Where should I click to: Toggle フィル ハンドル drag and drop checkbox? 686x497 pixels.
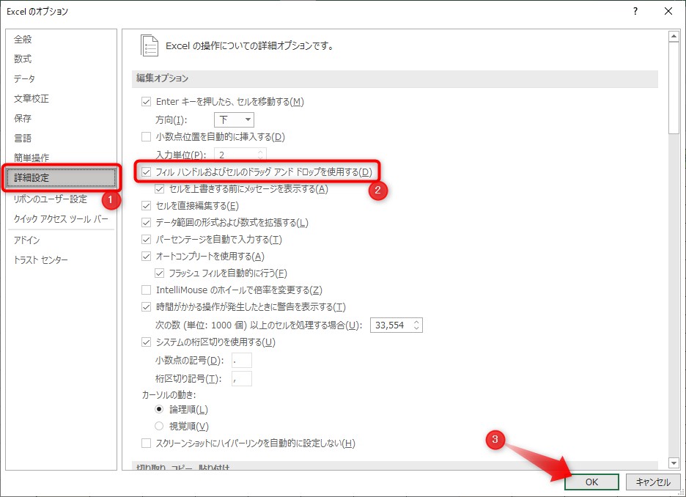(x=146, y=172)
